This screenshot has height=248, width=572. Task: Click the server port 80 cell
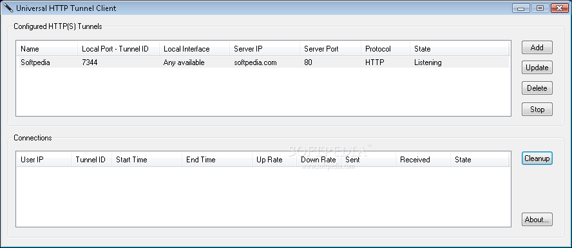click(308, 62)
